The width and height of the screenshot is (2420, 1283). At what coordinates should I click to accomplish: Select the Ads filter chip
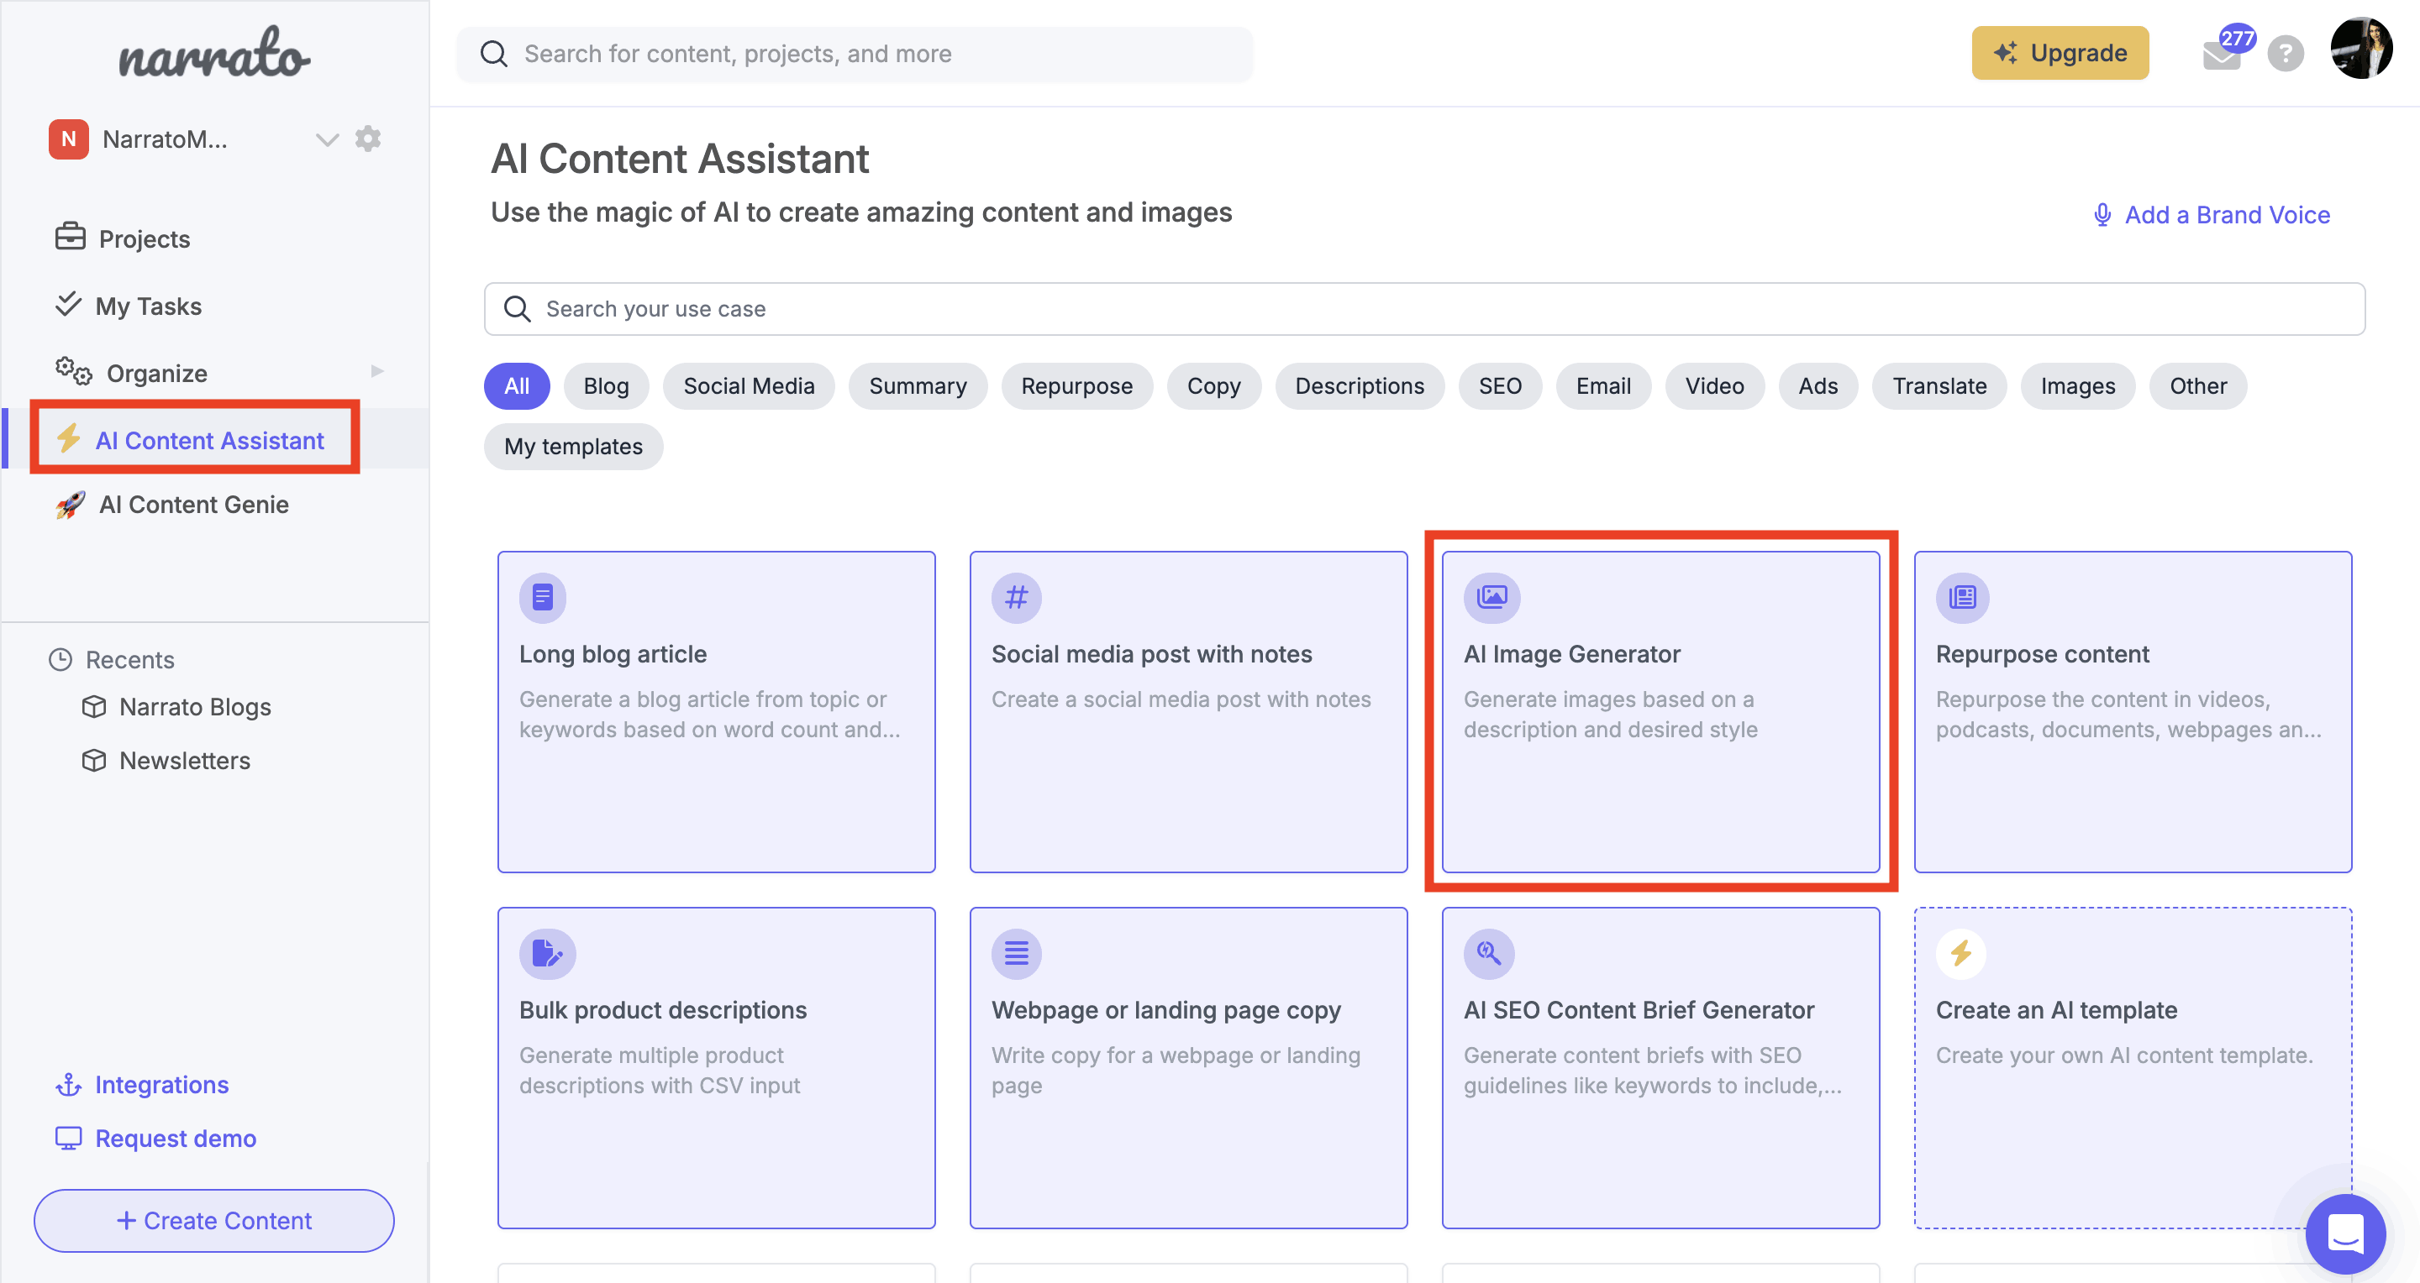click(x=1818, y=385)
